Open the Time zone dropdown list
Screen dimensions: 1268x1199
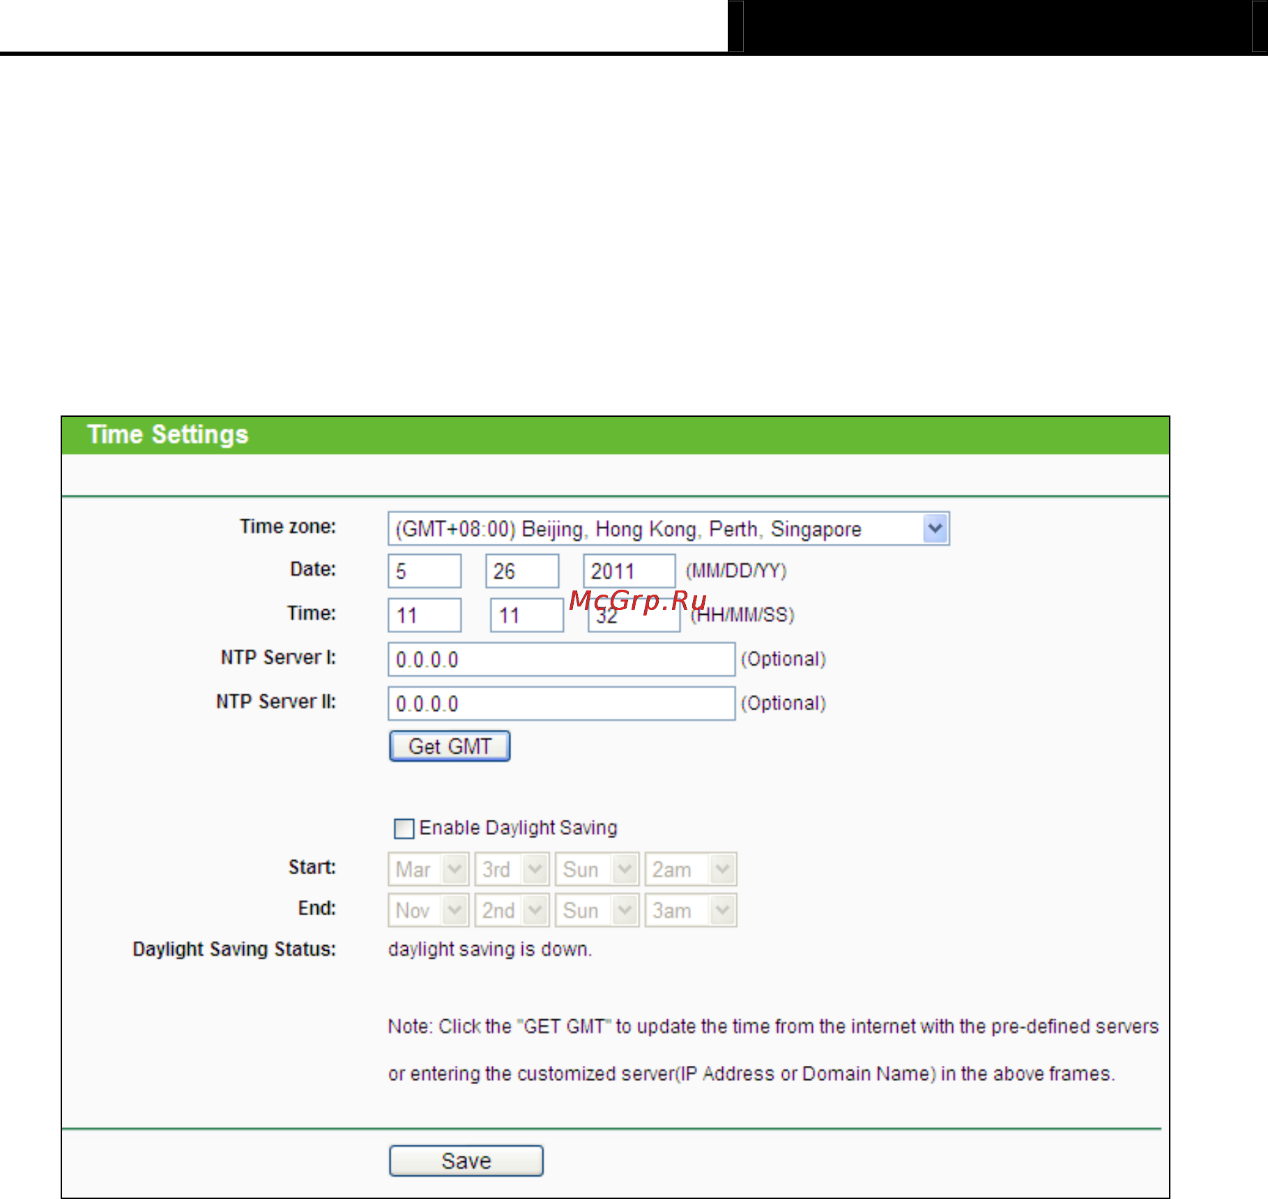click(668, 529)
